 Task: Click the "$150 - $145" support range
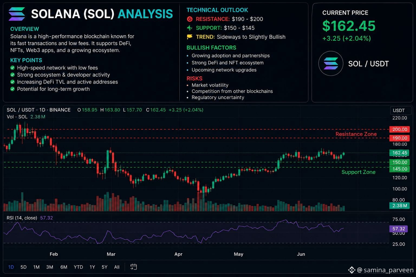(239, 28)
